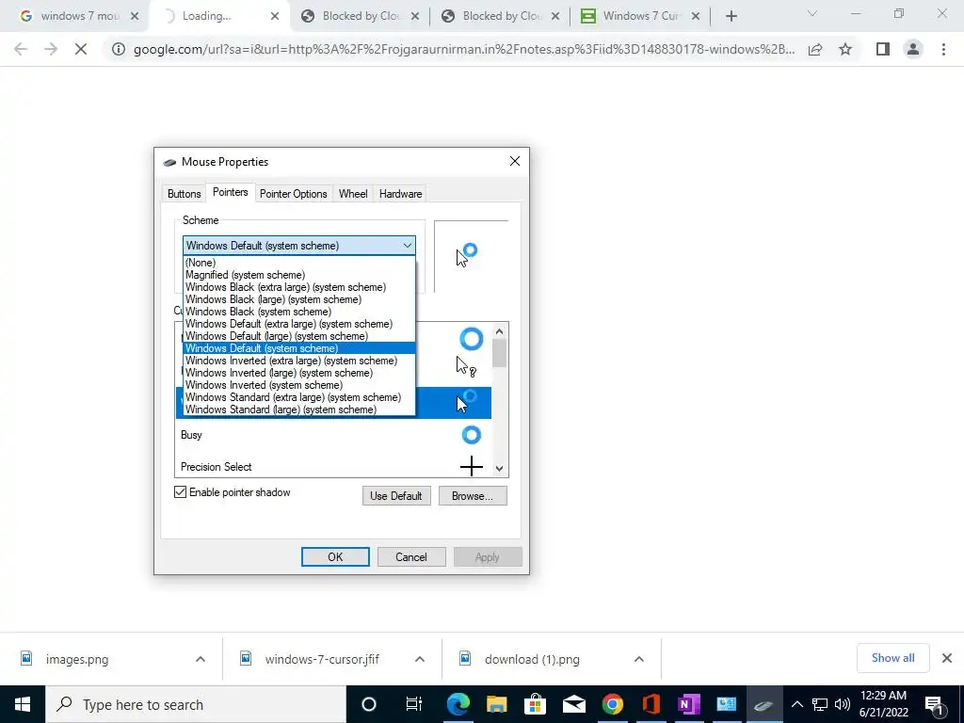Toggle Enable pointer shadow checkbox
964x723 pixels.
point(180,491)
